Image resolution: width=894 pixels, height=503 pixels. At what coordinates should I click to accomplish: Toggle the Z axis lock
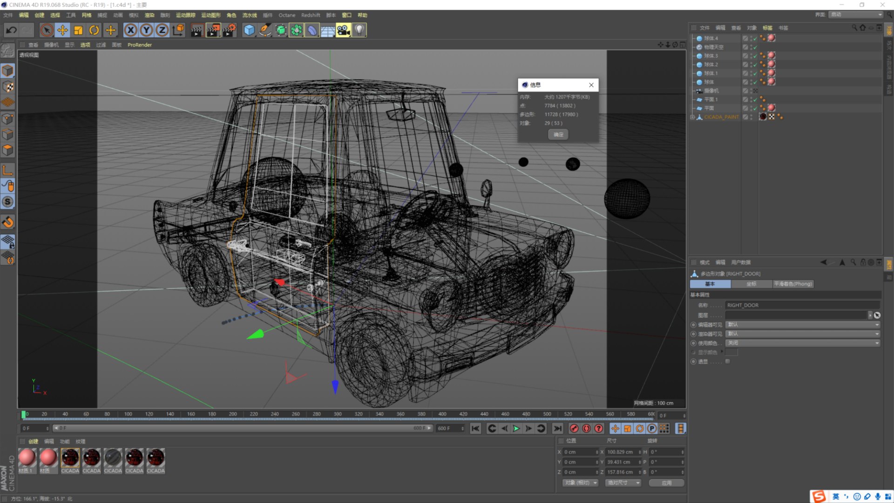click(162, 30)
